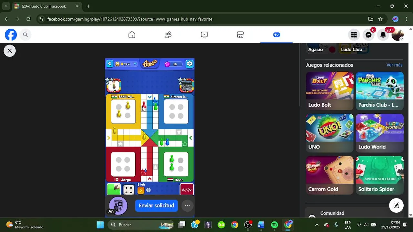Reload the page in Chrome
The width and height of the screenshot is (413, 232).
click(28, 19)
